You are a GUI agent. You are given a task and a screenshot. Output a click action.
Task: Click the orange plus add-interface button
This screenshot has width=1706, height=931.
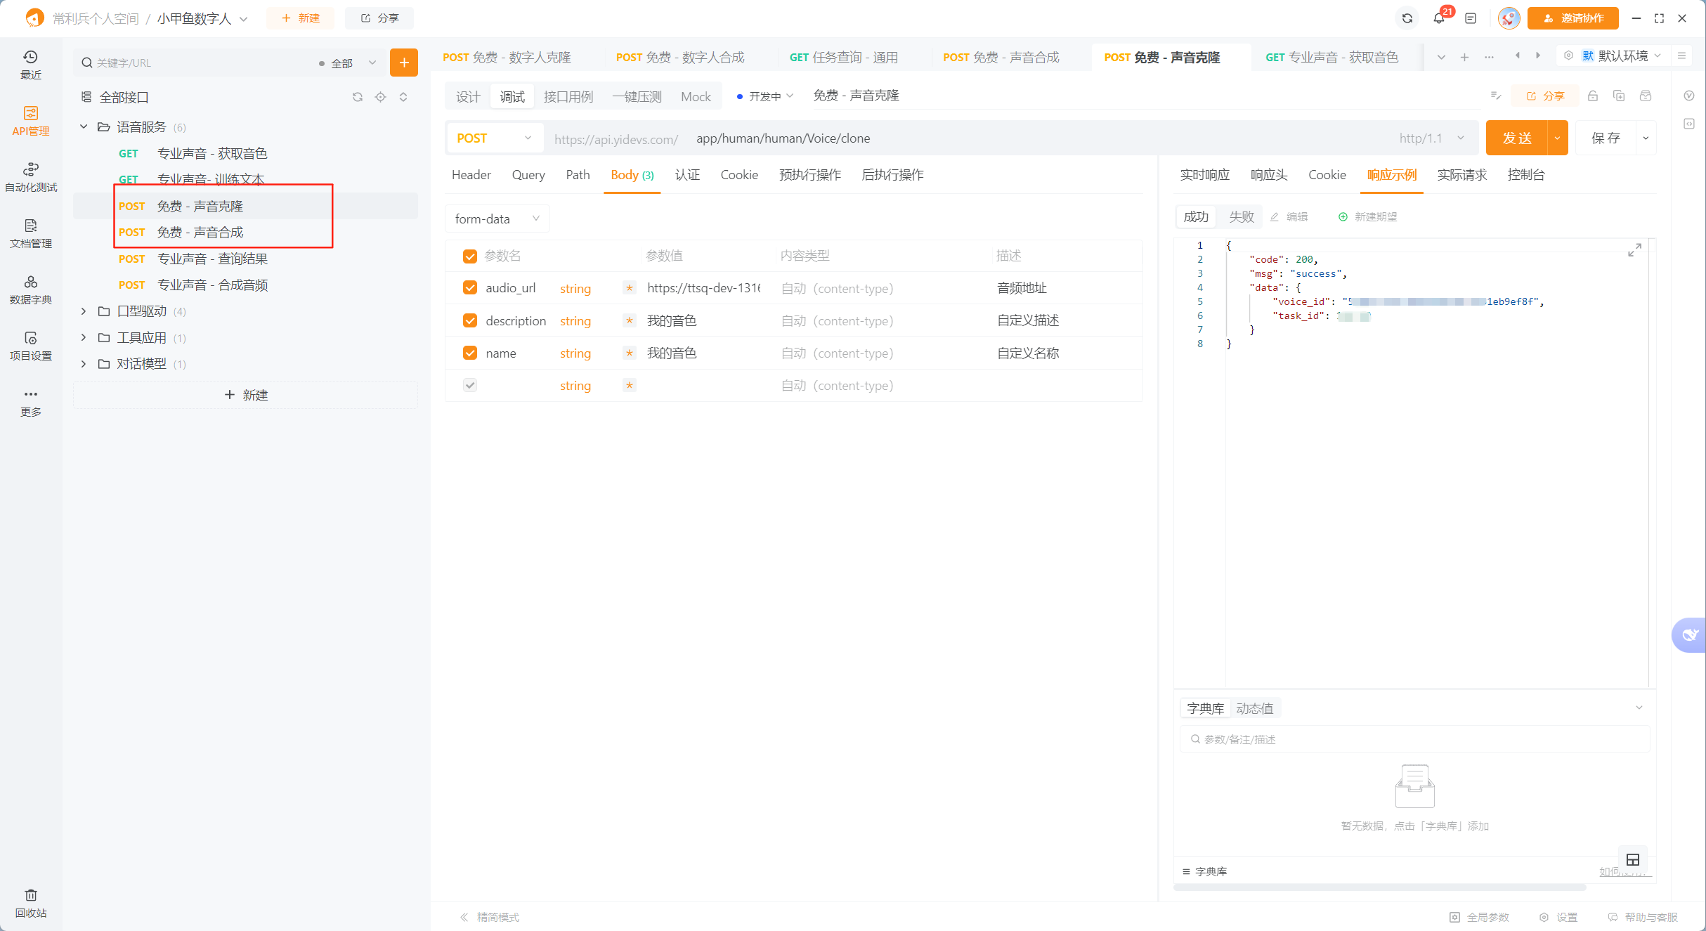[x=404, y=63]
